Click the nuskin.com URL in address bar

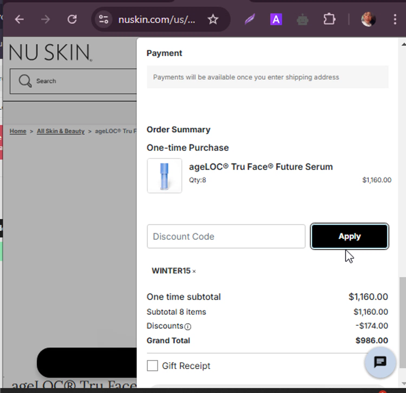click(157, 20)
